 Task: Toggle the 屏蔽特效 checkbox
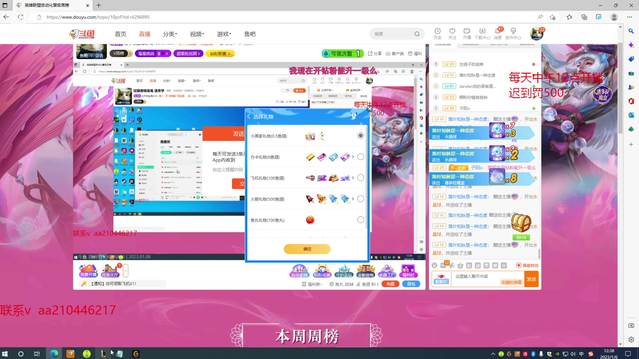[x=519, y=265]
